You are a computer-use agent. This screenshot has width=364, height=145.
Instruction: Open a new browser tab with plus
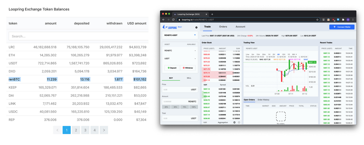click(212, 14)
